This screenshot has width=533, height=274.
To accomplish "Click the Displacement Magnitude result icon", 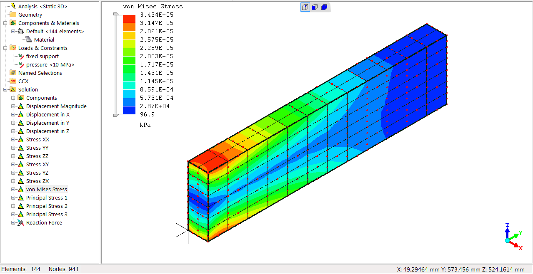I will click(21, 106).
